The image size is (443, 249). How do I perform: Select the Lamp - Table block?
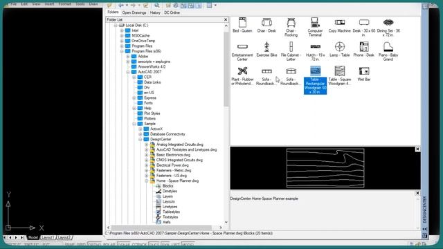pos(340,49)
